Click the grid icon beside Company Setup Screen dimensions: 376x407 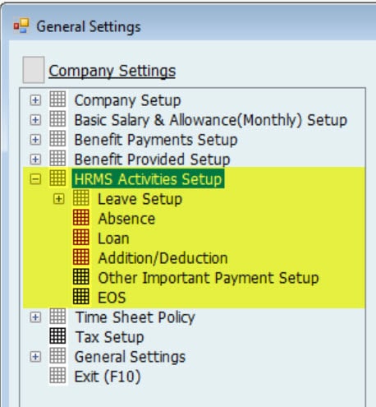(57, 99)
